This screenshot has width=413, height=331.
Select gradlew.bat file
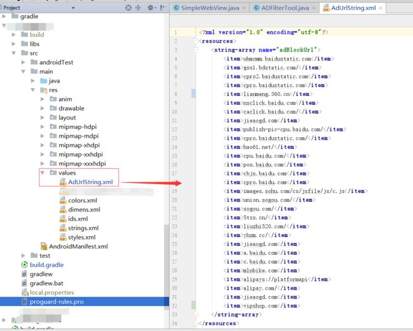point(46,283)
